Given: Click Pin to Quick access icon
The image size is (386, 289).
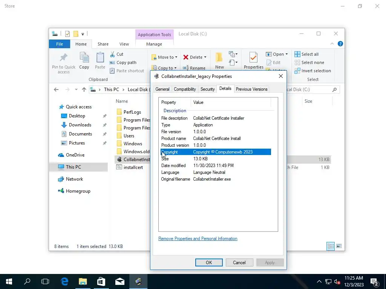Looking at the screenshot, I should pos(63,58).
